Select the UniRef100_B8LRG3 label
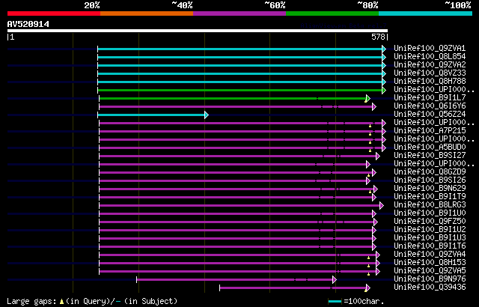Viewport: 479px width, 307px height. (x=430, y=205)
